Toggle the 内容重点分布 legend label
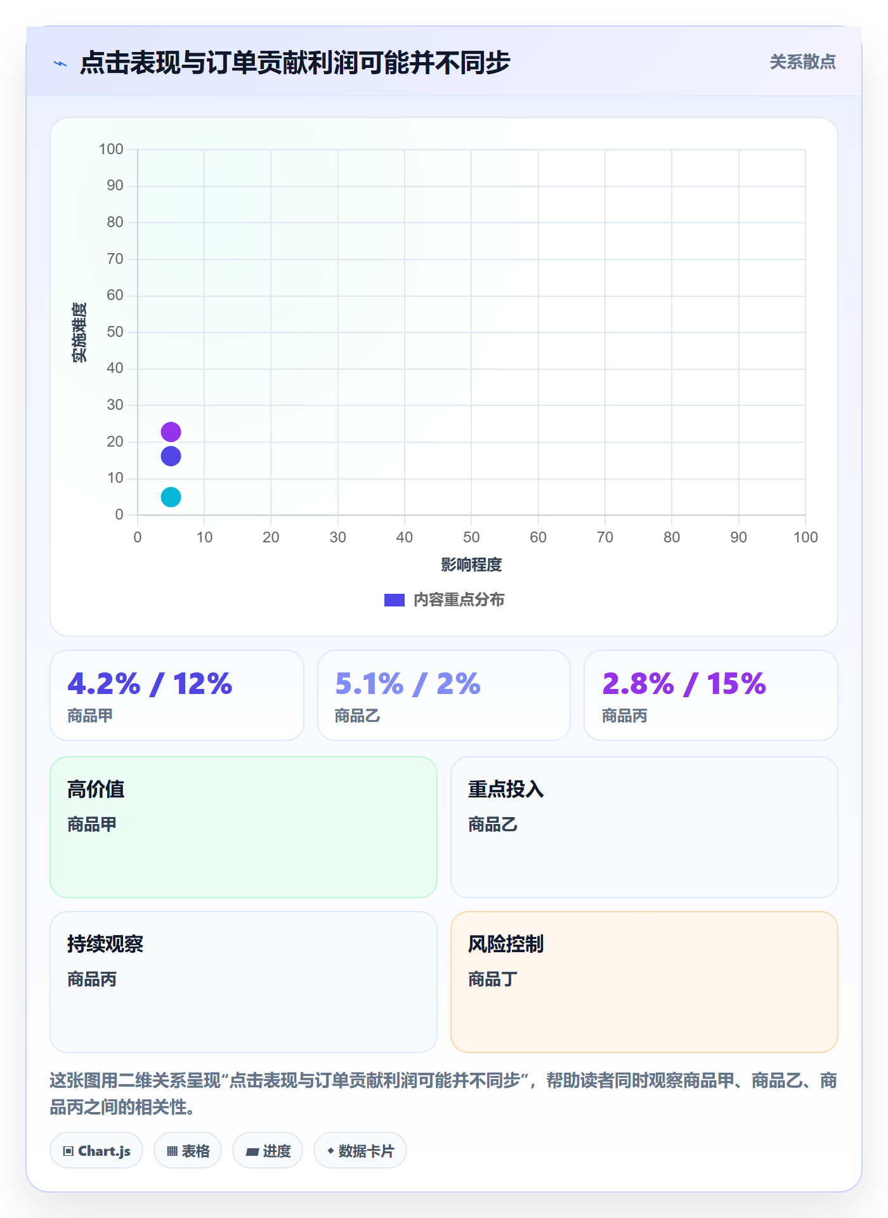The image size is (888, 1218). [x=459, y=600]
